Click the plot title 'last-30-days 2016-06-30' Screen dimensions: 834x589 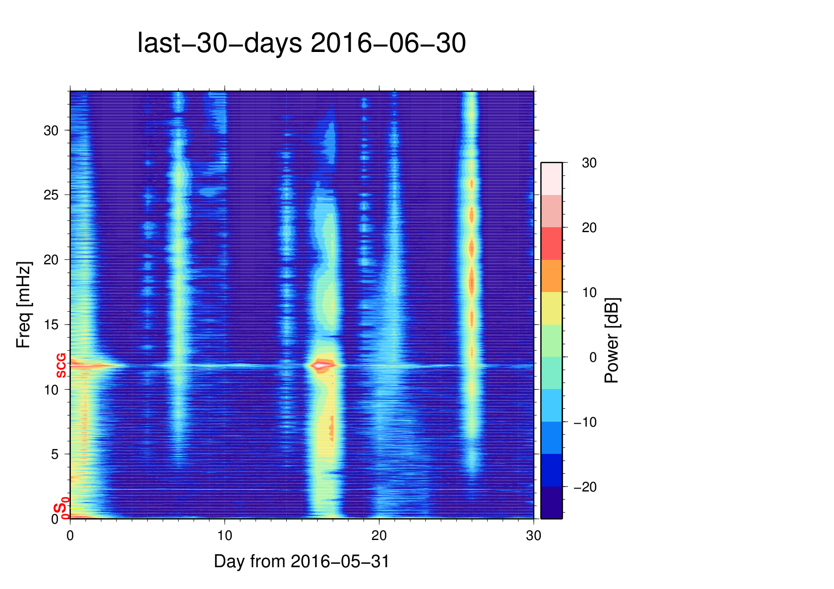(301, 44)
